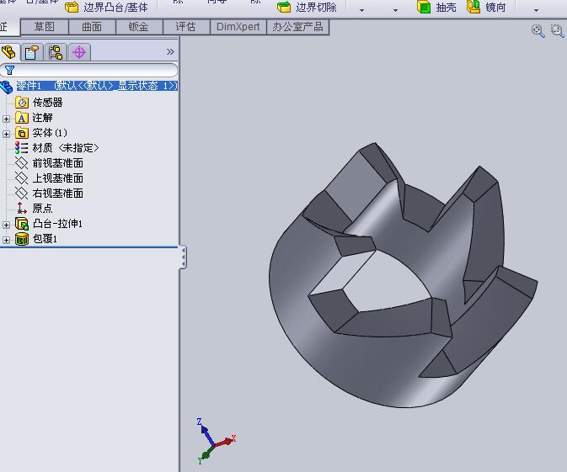Select the 包覆1 feature label
Image resolution: width=567 pixels, height=472 pixels.
[45, 239]
